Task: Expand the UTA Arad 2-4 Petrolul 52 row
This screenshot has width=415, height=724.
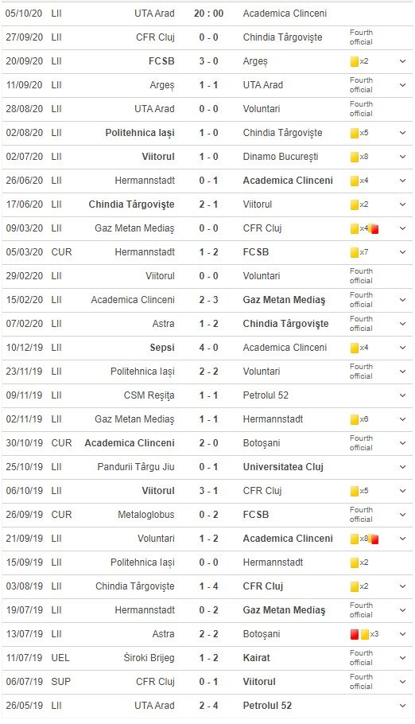Action: [402, 706]
